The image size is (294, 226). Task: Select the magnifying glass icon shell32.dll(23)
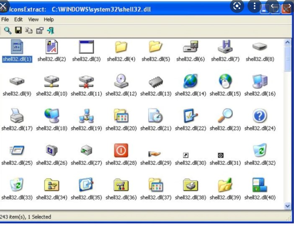[225, 116]
